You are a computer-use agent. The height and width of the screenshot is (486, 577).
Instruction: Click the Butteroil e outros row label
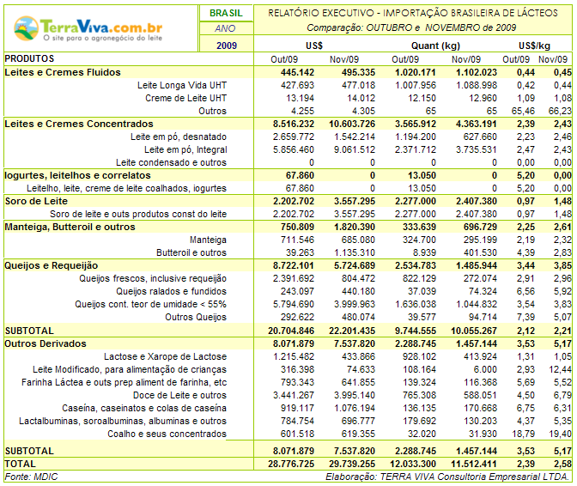coord(191,252)
